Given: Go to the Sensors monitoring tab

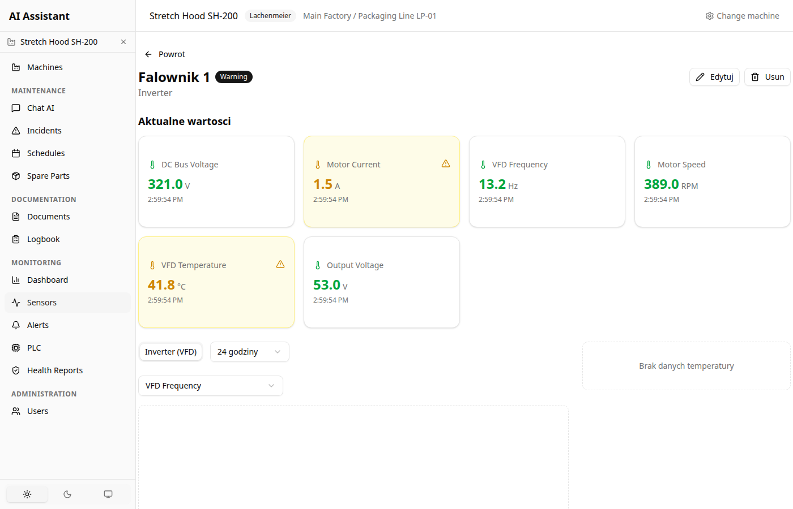Looking at the screenshot, I should (42, 302).
